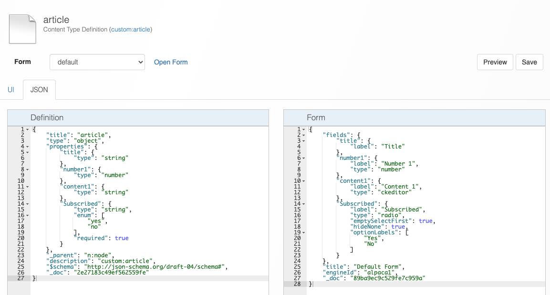Click "No" option label in Form

[x=371, y=244]
